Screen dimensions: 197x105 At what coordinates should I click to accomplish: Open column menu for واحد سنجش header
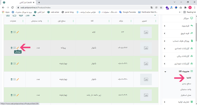click(48, 21)
